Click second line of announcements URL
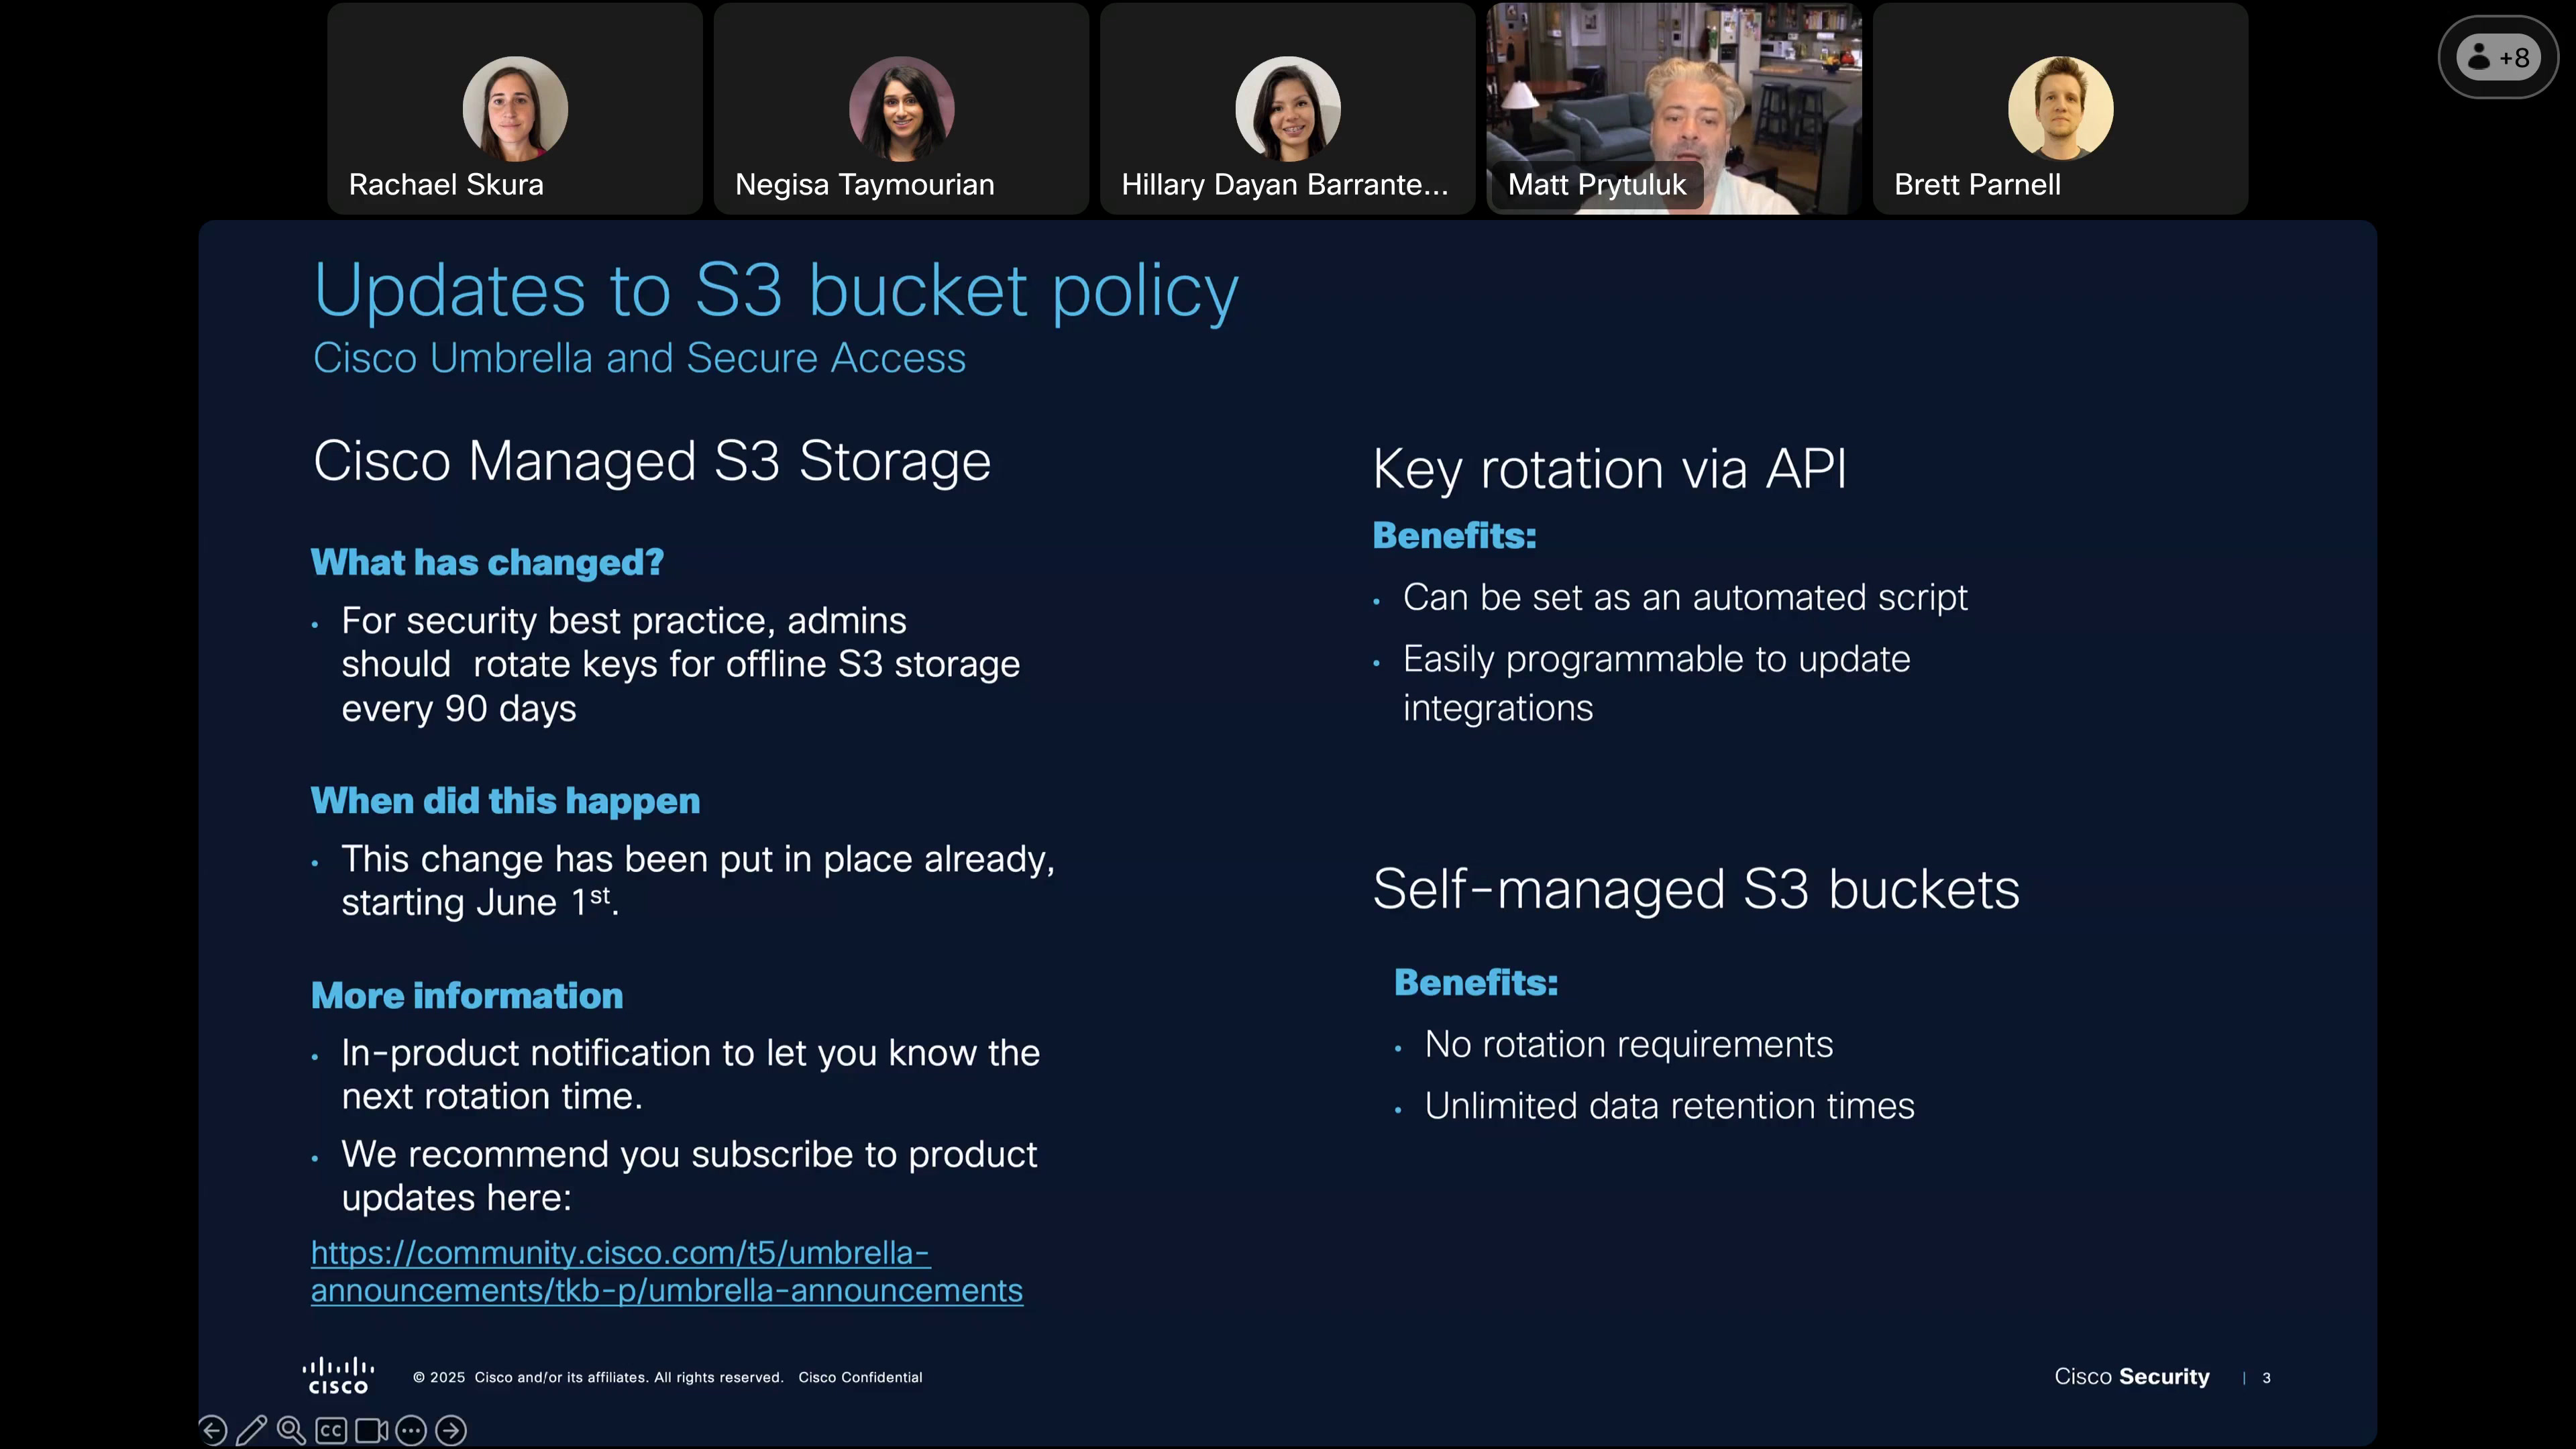The height and width of the screenshot is (1449, 2576). pos(666,1291)
